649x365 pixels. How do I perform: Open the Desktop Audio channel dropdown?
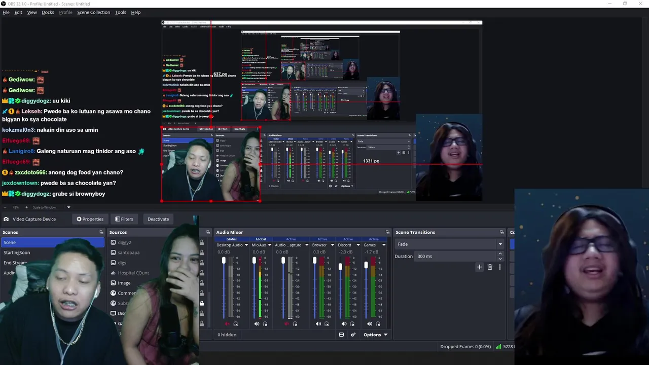tap(246, 245)
